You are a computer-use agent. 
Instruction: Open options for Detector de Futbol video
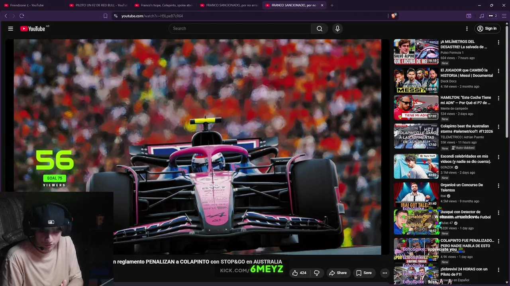498,213
